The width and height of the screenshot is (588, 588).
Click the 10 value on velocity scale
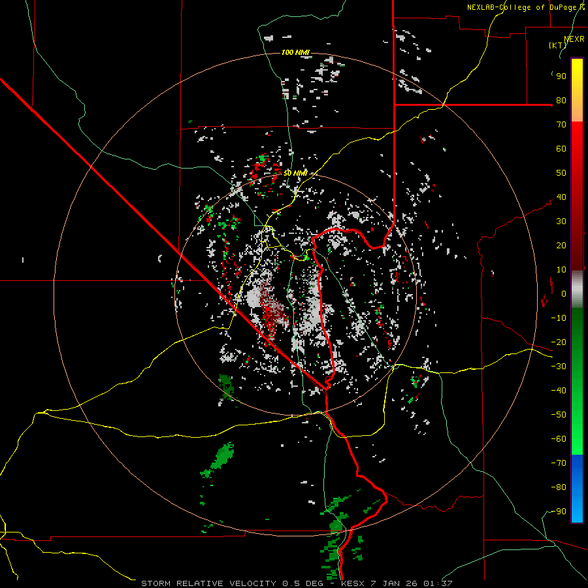coord(561,270)
